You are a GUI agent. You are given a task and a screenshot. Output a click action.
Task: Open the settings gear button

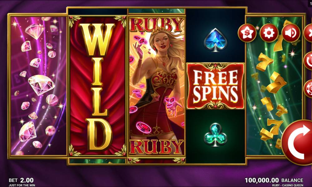[269, 33]
